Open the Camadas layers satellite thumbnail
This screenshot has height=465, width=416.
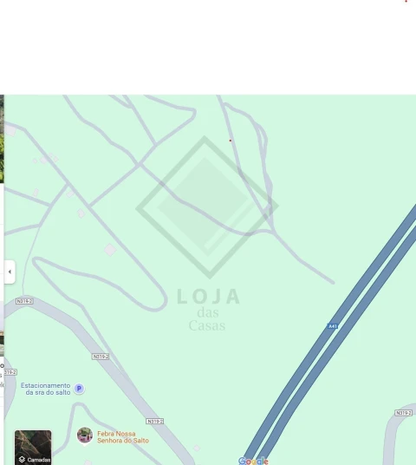(33, 448)
